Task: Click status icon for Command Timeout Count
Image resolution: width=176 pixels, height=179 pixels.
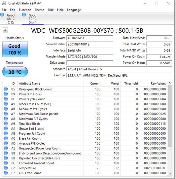Action: point(6,163)
